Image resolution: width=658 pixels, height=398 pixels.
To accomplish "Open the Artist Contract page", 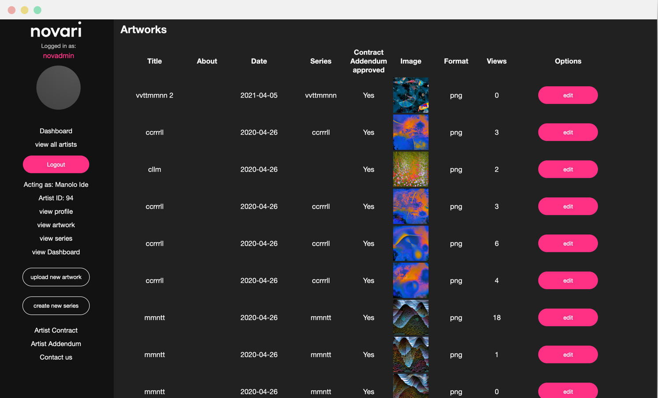I will pos(56,330).
